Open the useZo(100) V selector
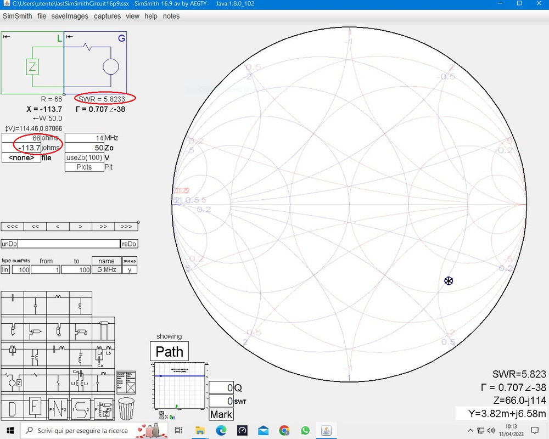 [x=85, y=157]
